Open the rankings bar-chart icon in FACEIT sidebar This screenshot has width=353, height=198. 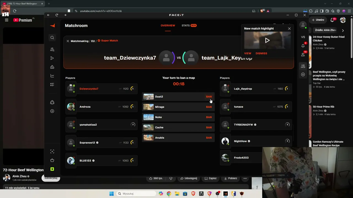(x=52, y=67)
